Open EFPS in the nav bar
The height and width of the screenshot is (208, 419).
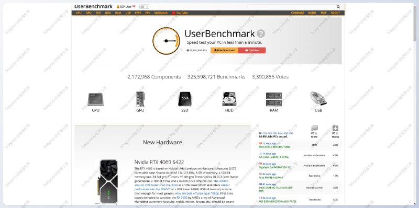[138, 13]
